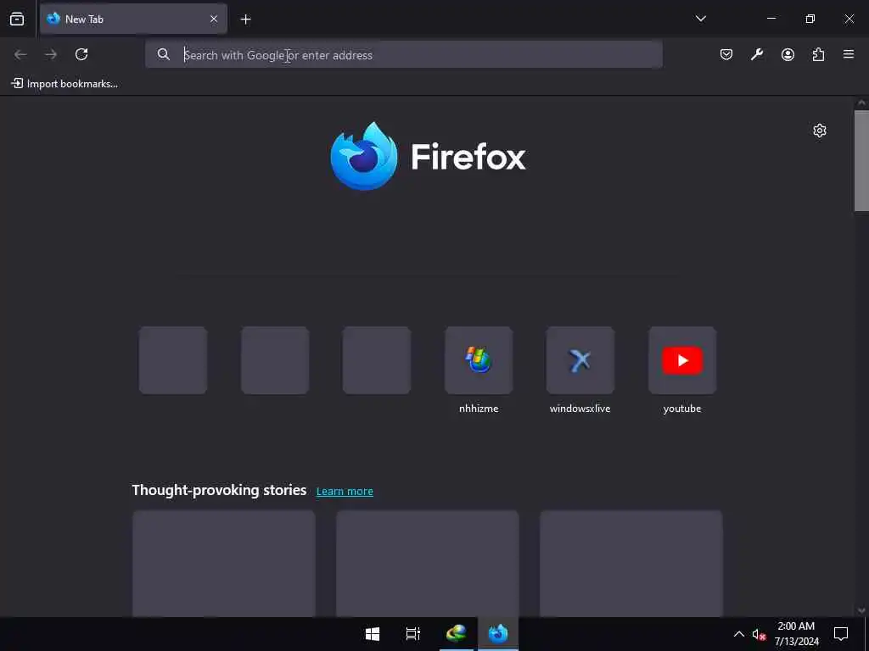Viewport: 869px width, 651px height.
Task: Click the magnifier icon in address bar
Action: (x=164, y=54)
